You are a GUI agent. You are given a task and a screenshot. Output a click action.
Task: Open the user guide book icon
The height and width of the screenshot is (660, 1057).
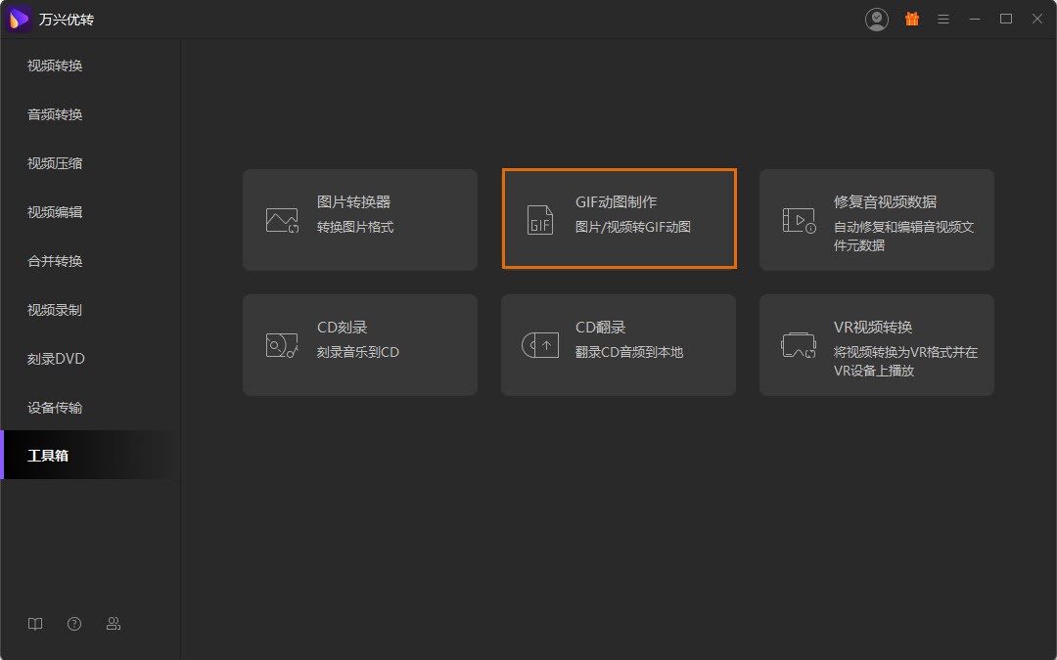(x=35, y=624)
